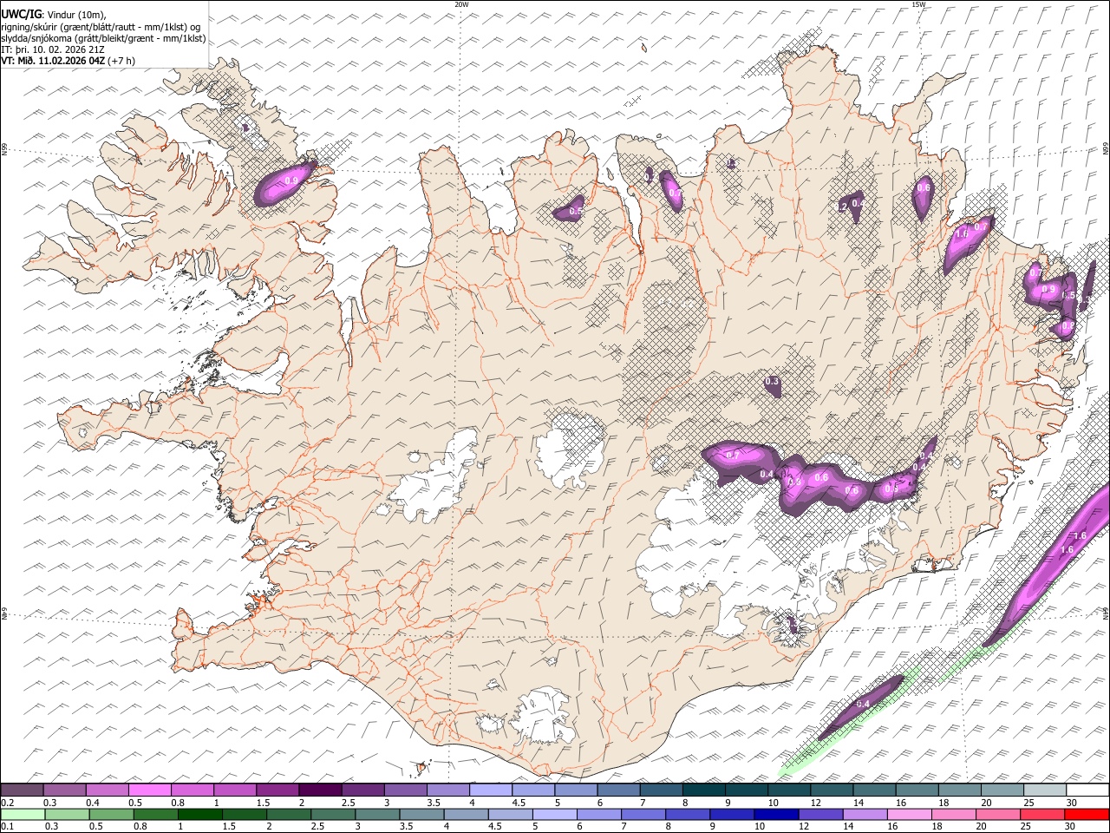The width and height of the screenshot is (1110, 833).
Task: Select the upper legend swatch between 20 and 25
Action: tap(1002, 790)
